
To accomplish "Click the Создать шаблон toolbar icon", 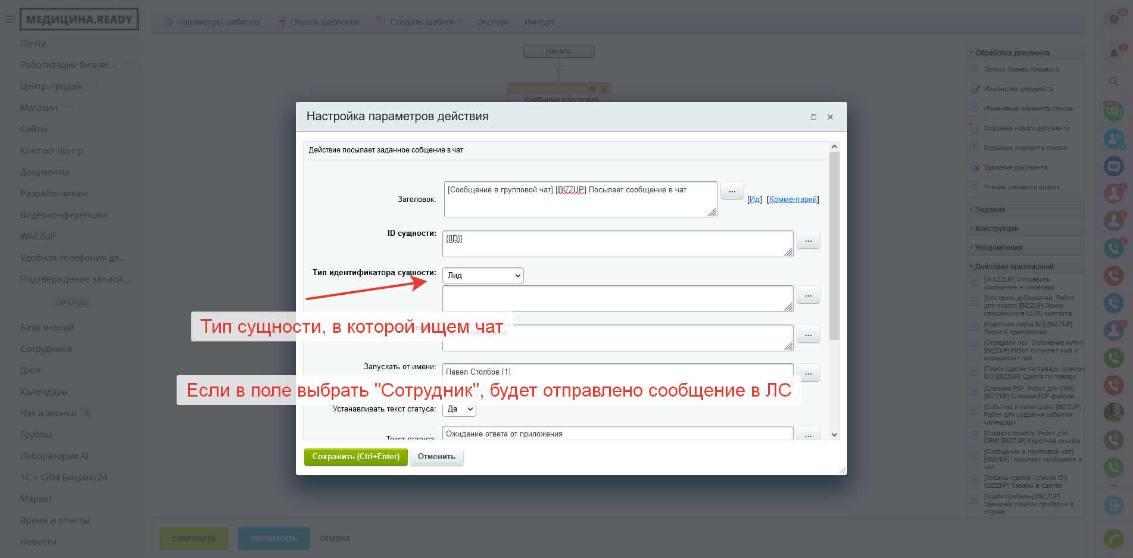I will (x=381, y=22).
